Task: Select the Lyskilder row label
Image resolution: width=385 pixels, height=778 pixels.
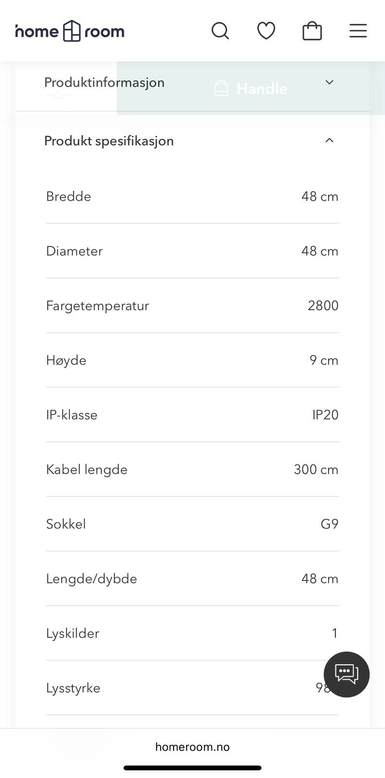Action: point(72,634)
